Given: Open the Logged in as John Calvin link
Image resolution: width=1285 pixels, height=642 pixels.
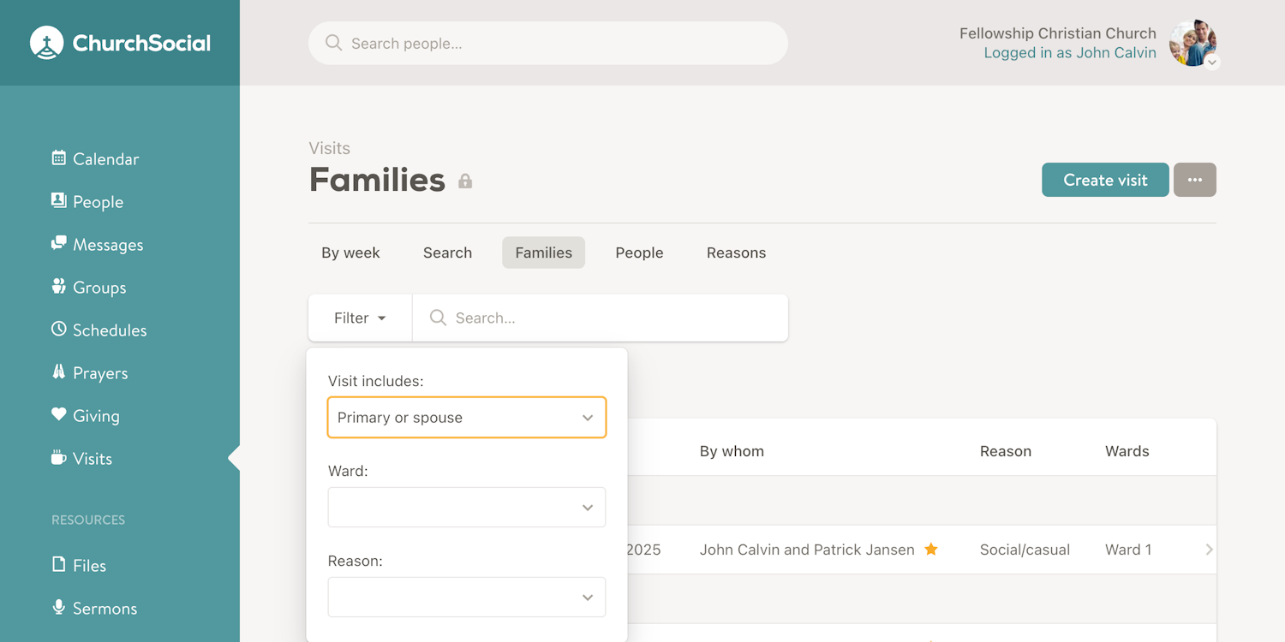Looking at the screenshot, I should tap(1069, 52).
